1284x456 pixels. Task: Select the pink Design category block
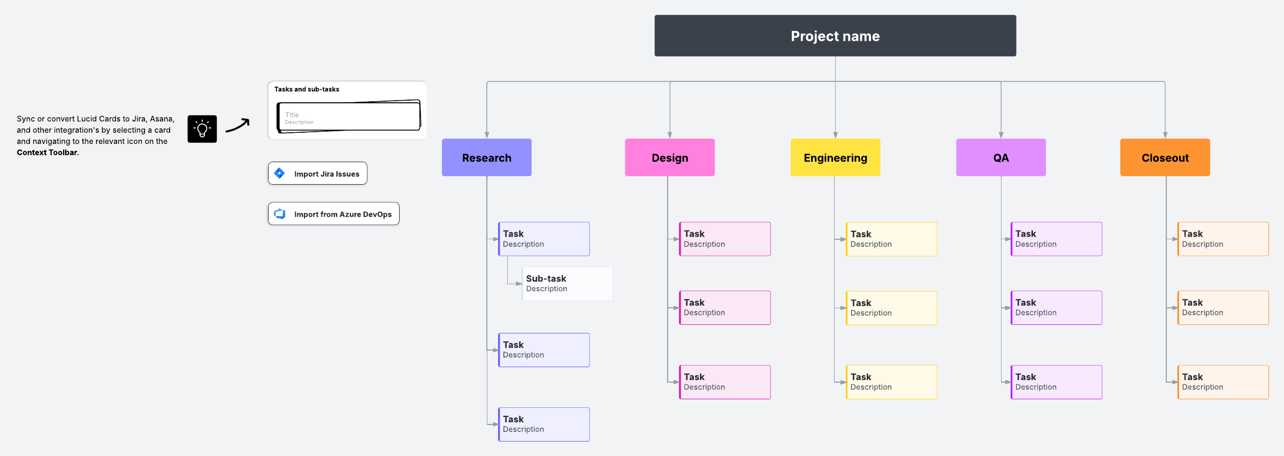tap(669, 157)
